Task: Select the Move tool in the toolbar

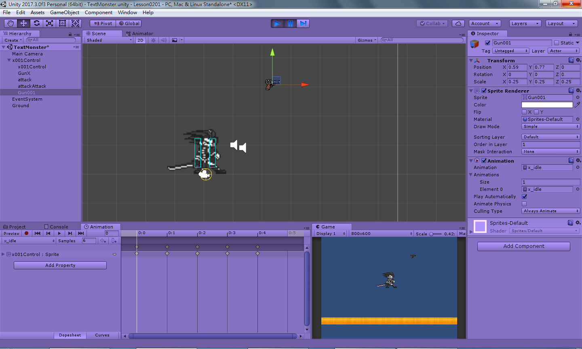Action: [23, 23]
